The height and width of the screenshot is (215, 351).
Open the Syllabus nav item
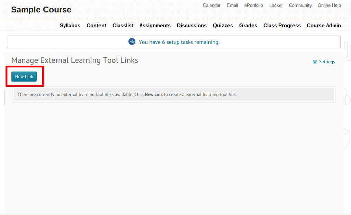pyautogui.click(x=70, y=26)
